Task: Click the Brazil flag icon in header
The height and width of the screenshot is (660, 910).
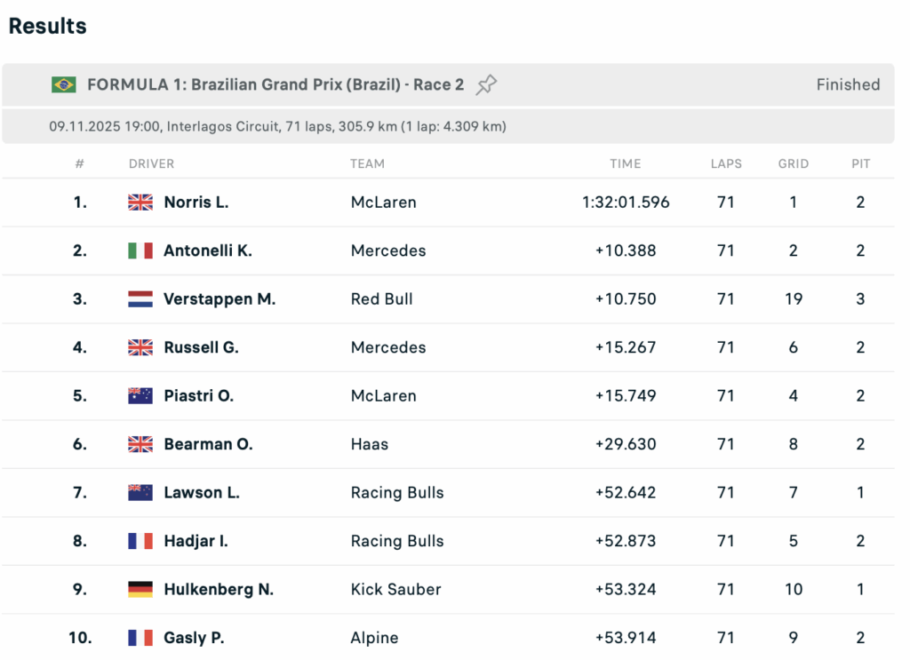Action: point(63,85)
